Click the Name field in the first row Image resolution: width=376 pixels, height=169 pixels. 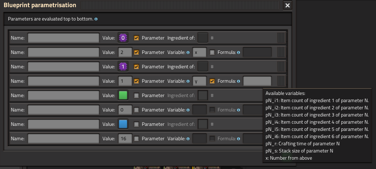[64, 38]
